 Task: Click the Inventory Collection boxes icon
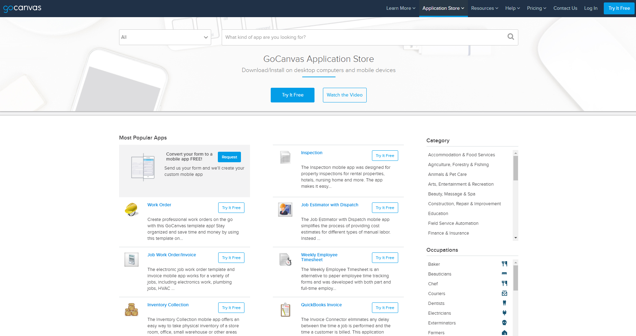[131, 309]
